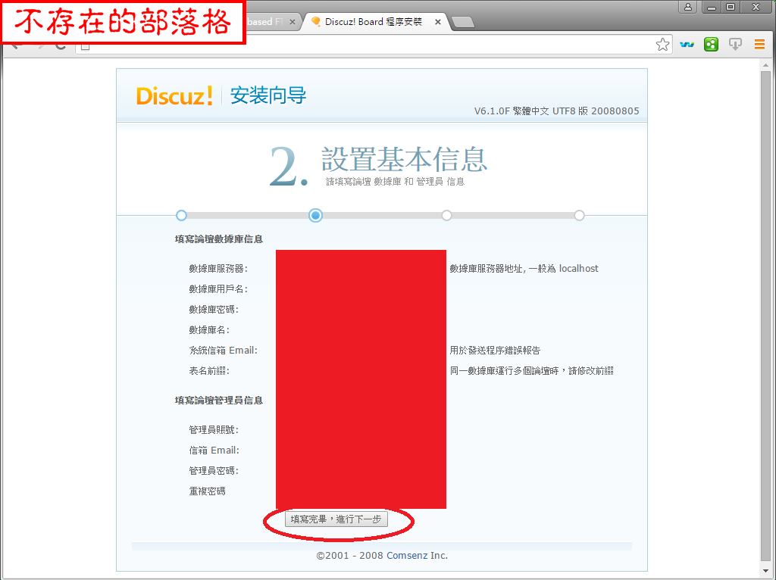Screen dimensions: 776x580
Task: Click the first step marker on progress bar
Action: click(x=181, y=215)
